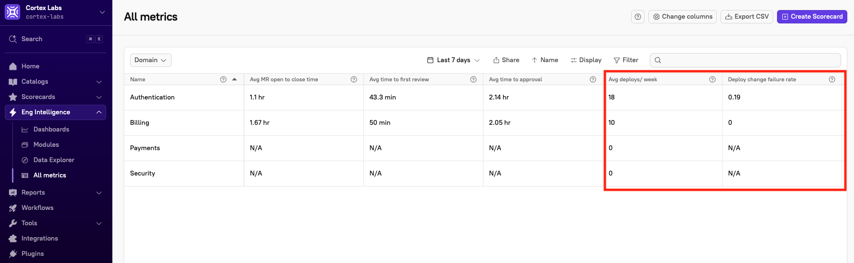854x263 pixels.
Task: Click the Share button
Action: (x=506, y=60)
